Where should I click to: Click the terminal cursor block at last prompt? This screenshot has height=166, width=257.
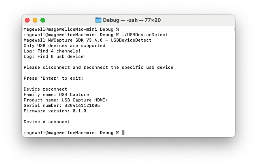tap(123, 133)
